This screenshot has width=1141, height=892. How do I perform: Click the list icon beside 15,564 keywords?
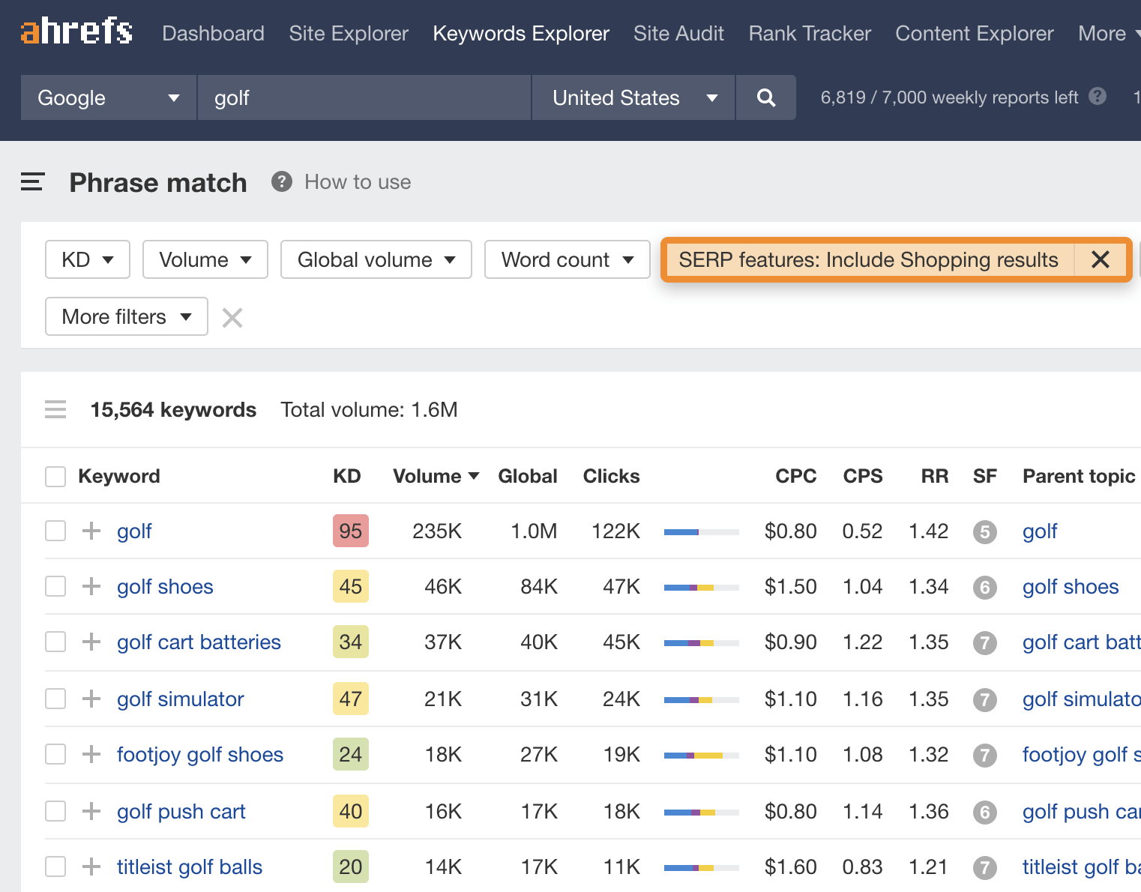(55, 410)
